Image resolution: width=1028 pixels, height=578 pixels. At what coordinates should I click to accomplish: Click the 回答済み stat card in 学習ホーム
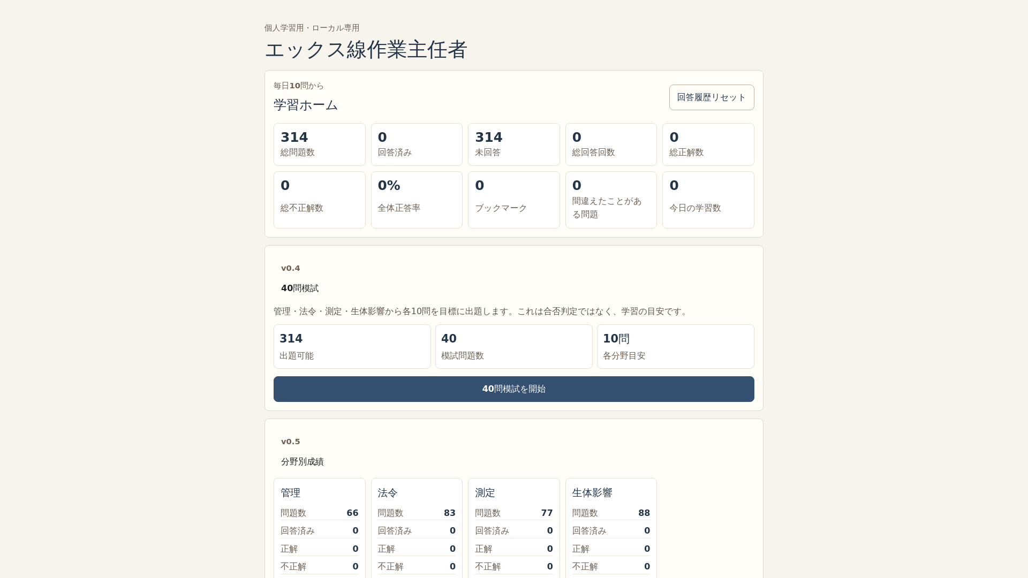tap(417, 144)
